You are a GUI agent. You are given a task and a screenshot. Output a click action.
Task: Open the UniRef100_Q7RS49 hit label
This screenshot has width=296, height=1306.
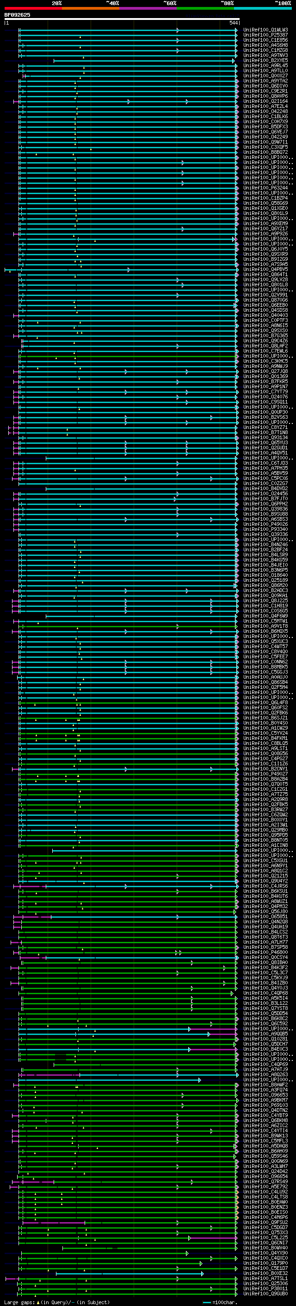click(265, 1181)
